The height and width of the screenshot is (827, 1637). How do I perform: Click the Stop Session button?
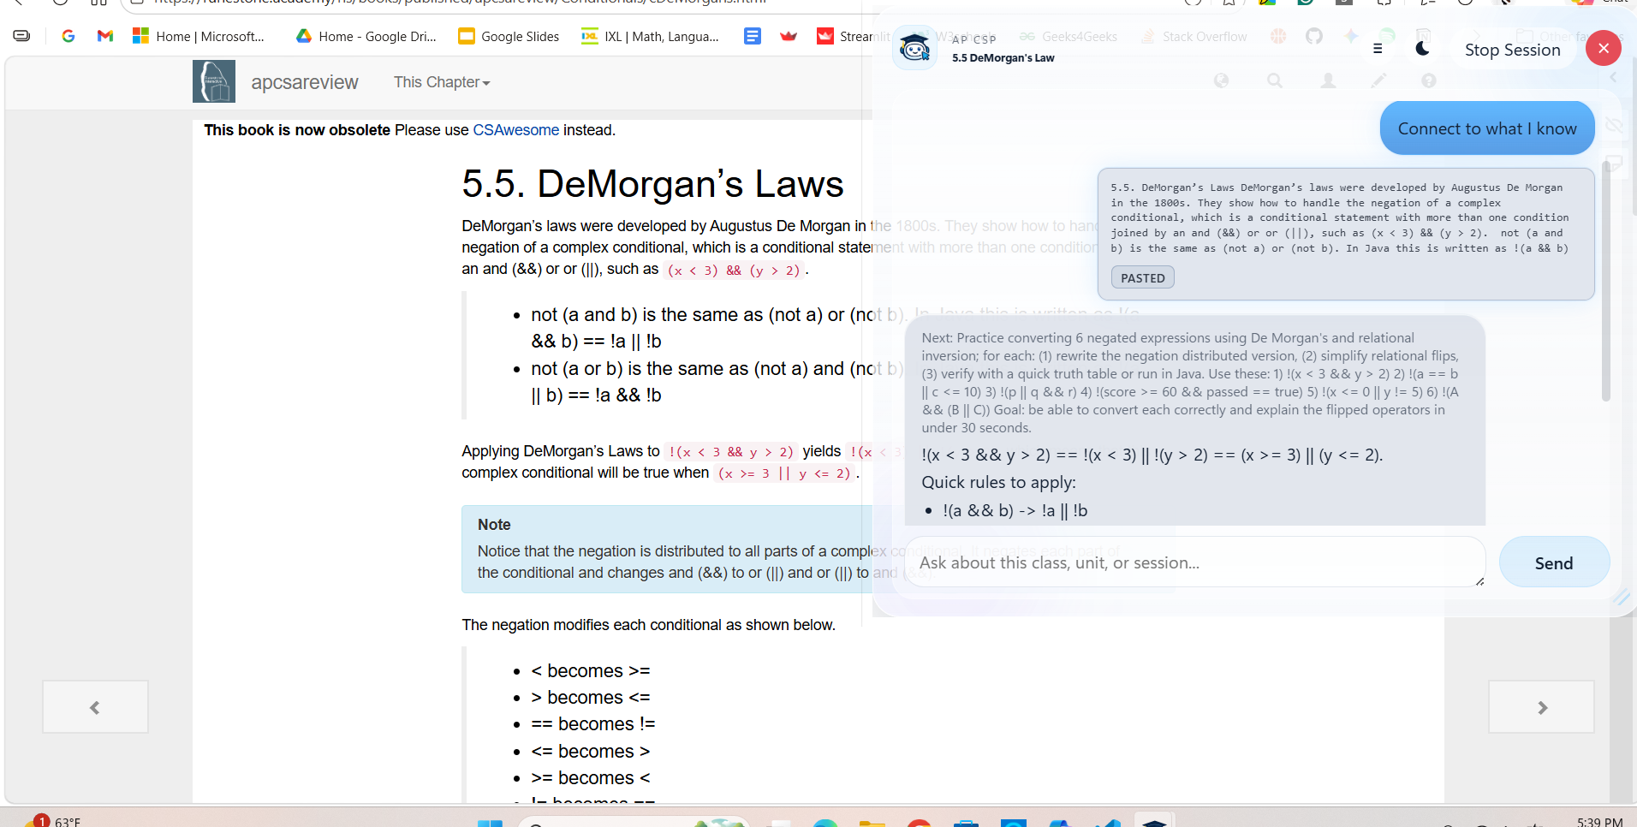point(1512,50)
